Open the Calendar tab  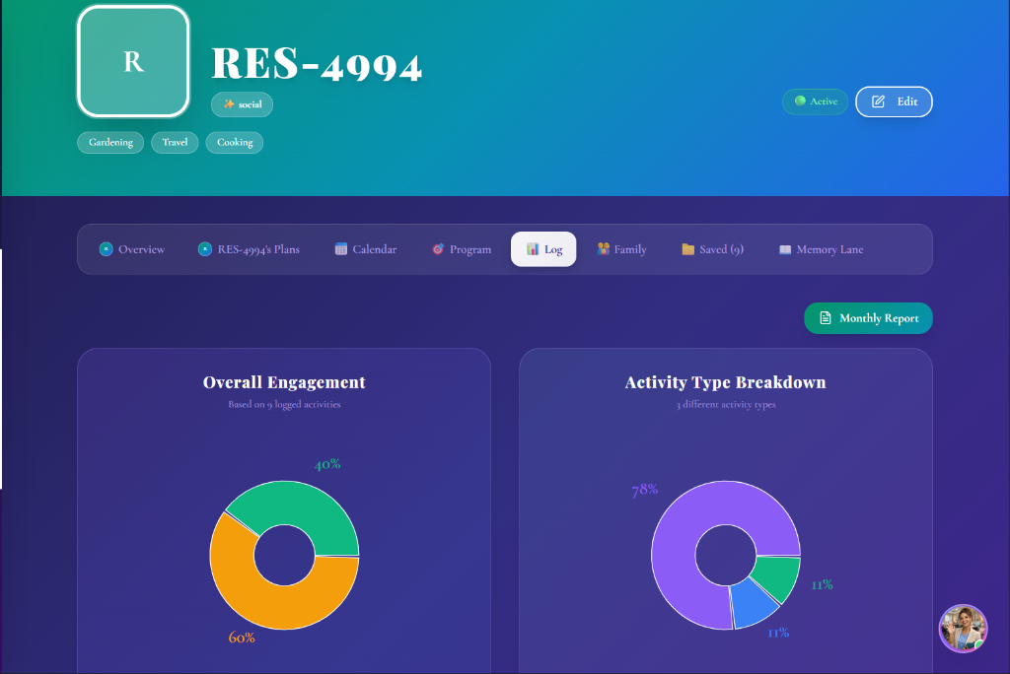(366, 249)
